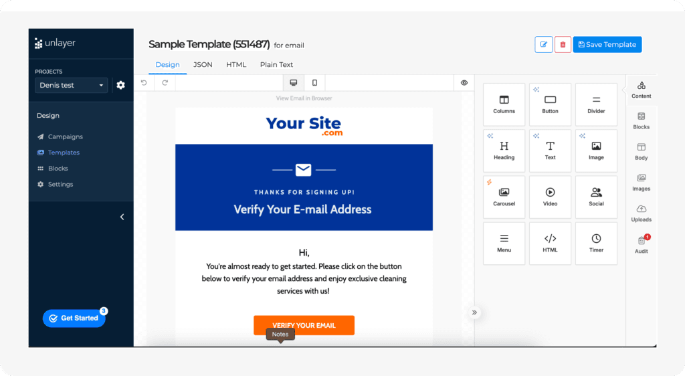Toggle the preview eye icon

coord(464,83)
